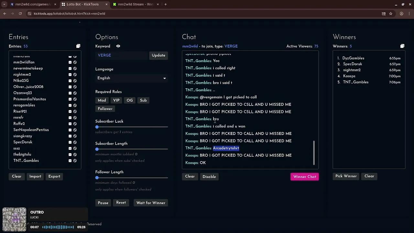
Task: Select winner DyzGambles in the winners list
Action: click(x=353, y=58)
